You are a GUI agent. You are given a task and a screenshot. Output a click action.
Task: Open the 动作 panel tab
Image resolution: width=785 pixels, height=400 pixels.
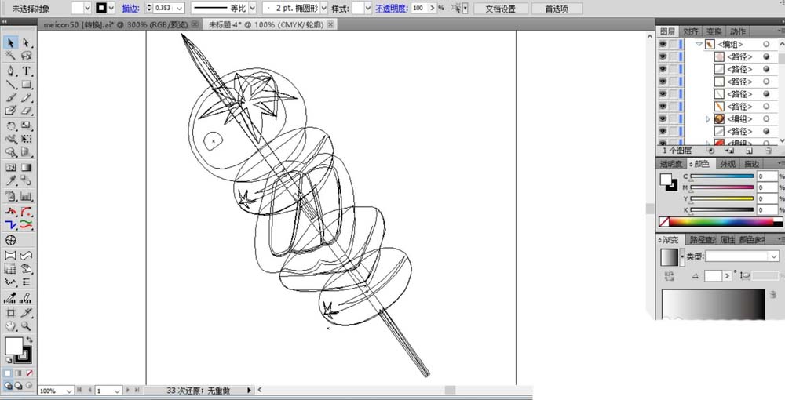click(737, 31)
